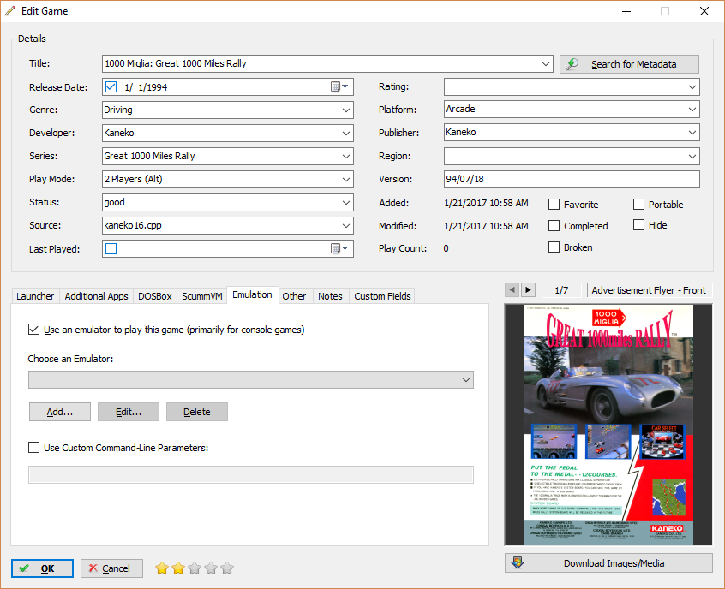Click the Version input field

tap(572, 179)
